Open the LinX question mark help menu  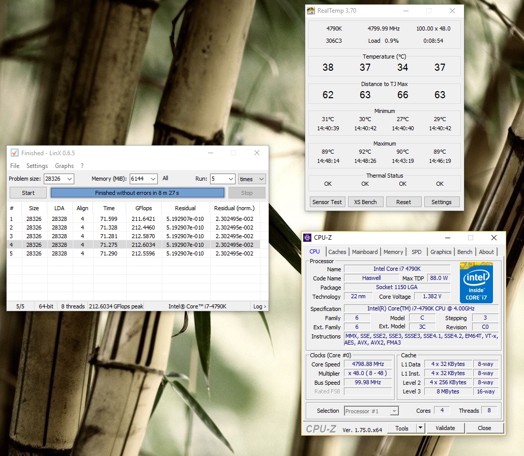(82, 166)
